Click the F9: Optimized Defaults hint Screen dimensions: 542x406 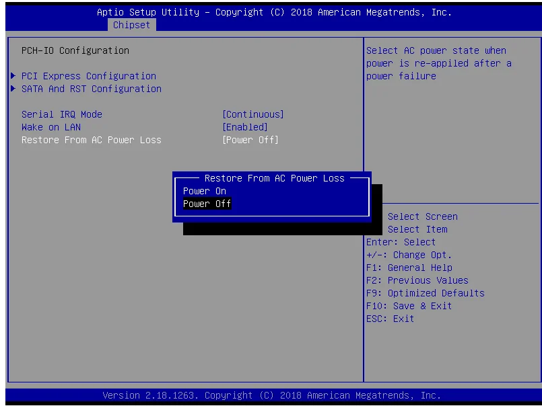pyautogui.click(x=426, y=293)
